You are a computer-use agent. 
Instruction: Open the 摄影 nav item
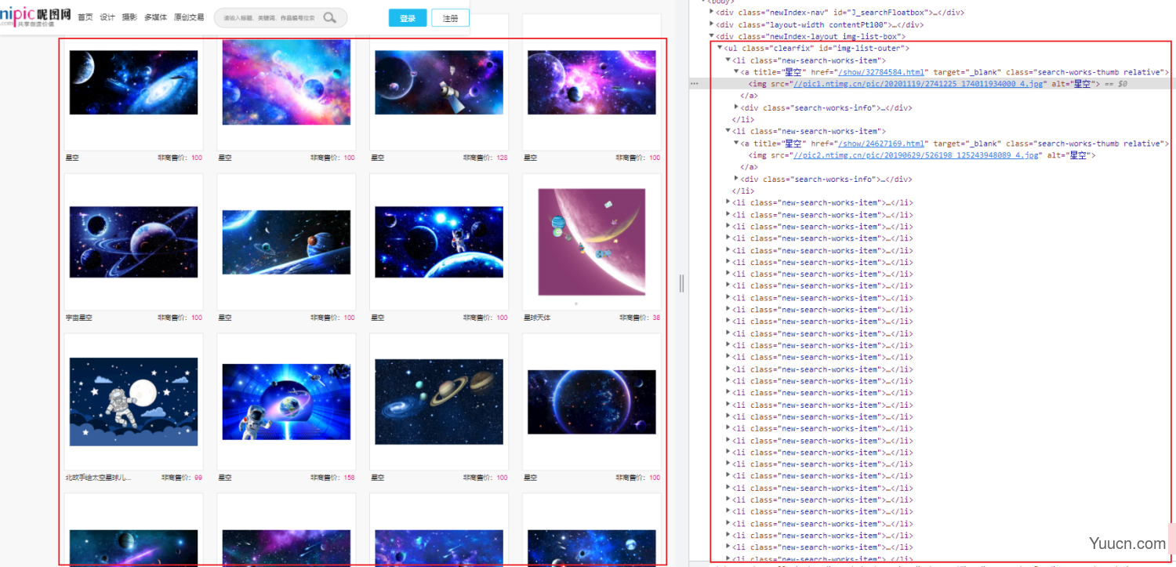[x=129, y=17]
